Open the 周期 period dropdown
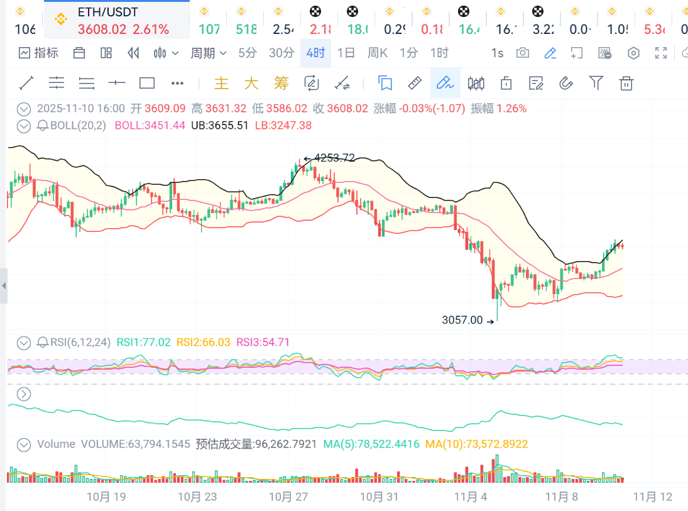 [x=209, y=53]
